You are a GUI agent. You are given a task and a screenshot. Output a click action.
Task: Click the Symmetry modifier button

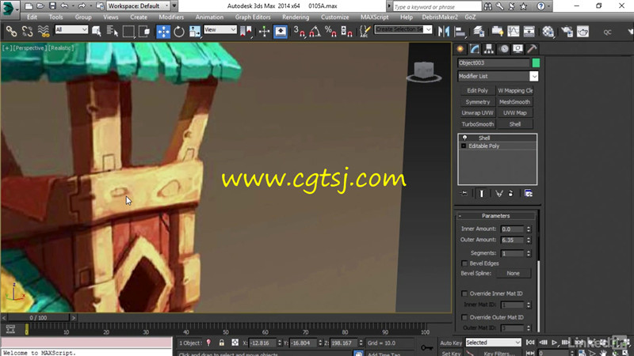(478, 102)
